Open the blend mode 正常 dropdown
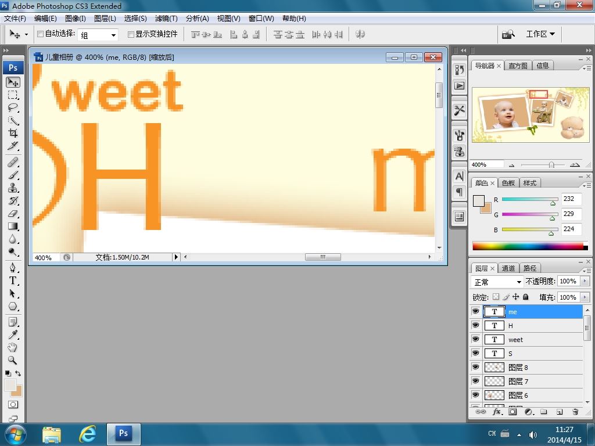 click(499, 282)
